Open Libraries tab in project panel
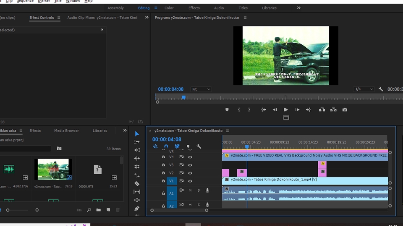 (x=100, y=131)
